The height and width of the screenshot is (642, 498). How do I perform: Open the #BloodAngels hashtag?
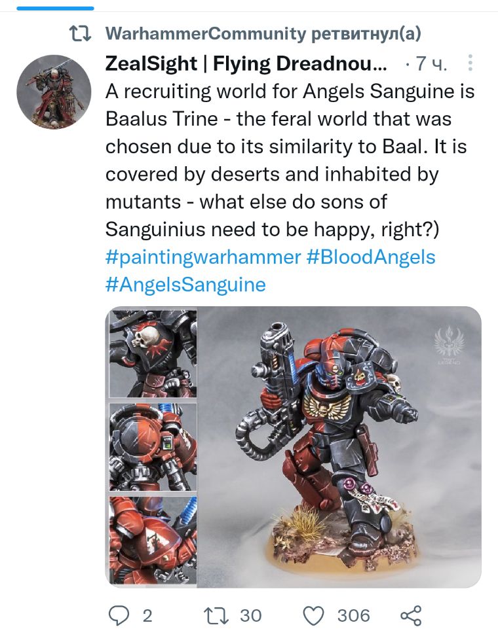(x=371, y=257)
